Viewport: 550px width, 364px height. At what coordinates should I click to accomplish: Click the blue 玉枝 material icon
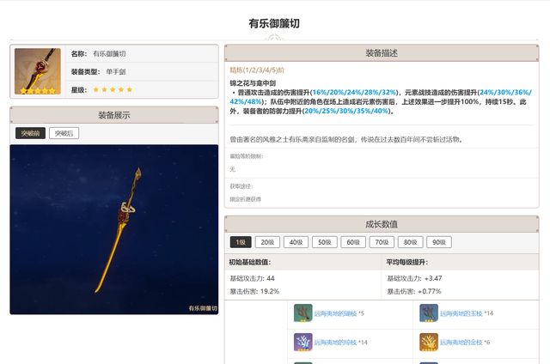point(429,312)
